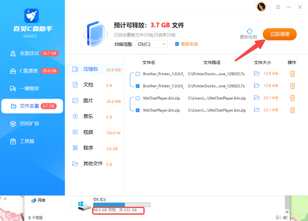Viewport: 308px width, 221px height.
Task: Click the 图片 picture category icon
Action: click(75, 100)
